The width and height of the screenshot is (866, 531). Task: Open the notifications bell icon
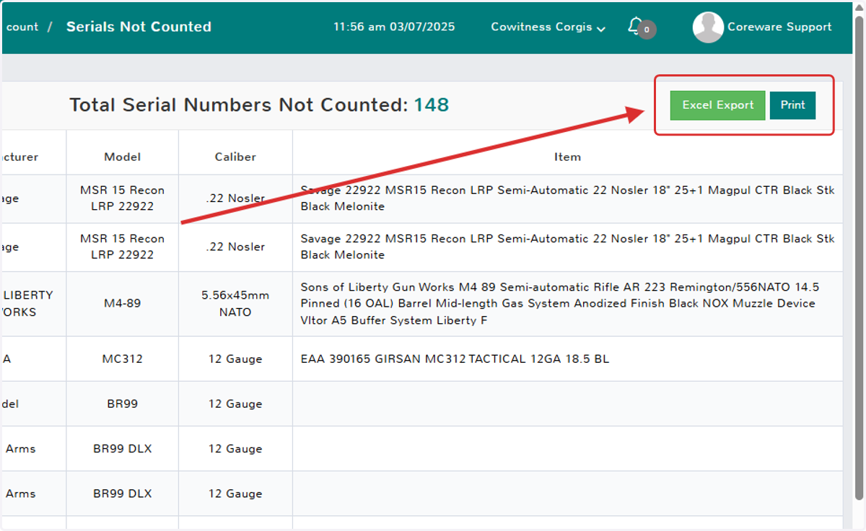tap(635, 27)
